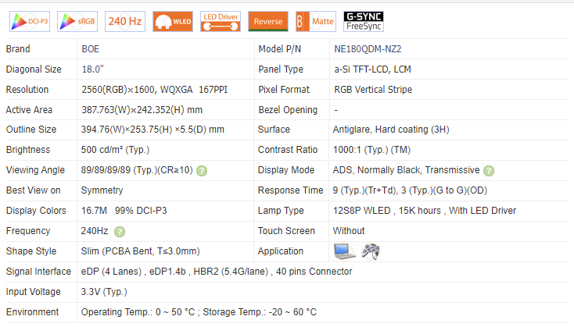This screenshot has width=574, height=327.
Task: Select RGB Vertical Stripe pixel format
Action: (x=373, y=90)
